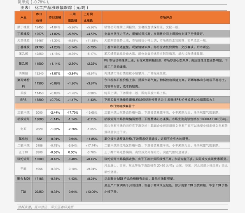Viewport: 245px width, 213px height.
Task: Select the 丙烯腈 product cell
Action: click(23, 73)
